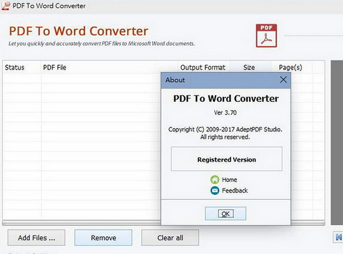Close the About dialog with X
The image size is (343, 254).
pos(283,80)
